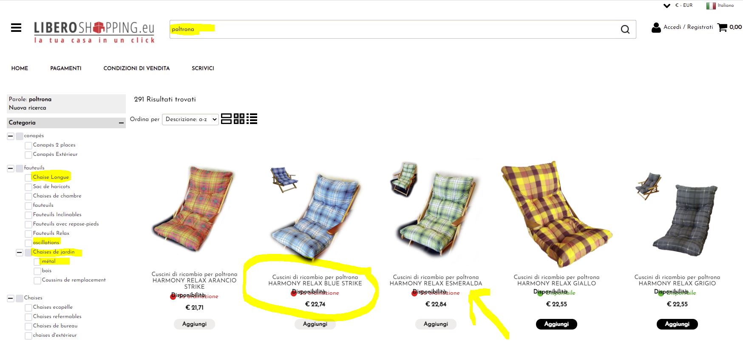Open the Ordina per sorting dropdown
743x341 pixels.
click(190, 119)
